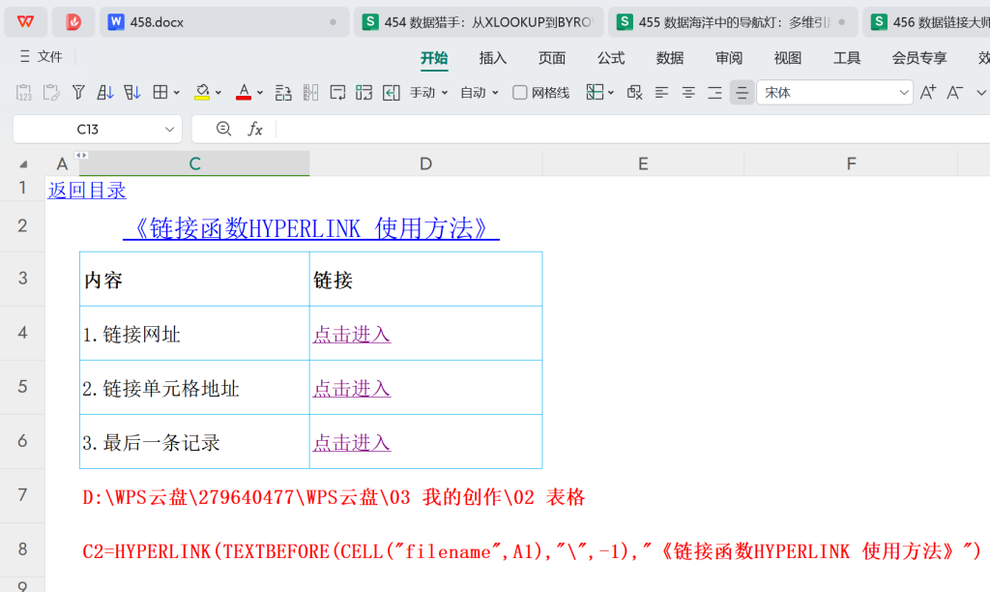This screenshot has width=990, height=592.
Task: Switch to the 455 数据海洋 document tab
Action: coord(733,22)
